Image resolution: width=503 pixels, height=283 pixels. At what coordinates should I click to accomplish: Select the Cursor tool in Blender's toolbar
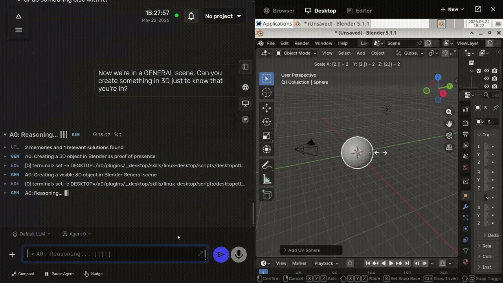pyautogui.click(x=266, y=92)
